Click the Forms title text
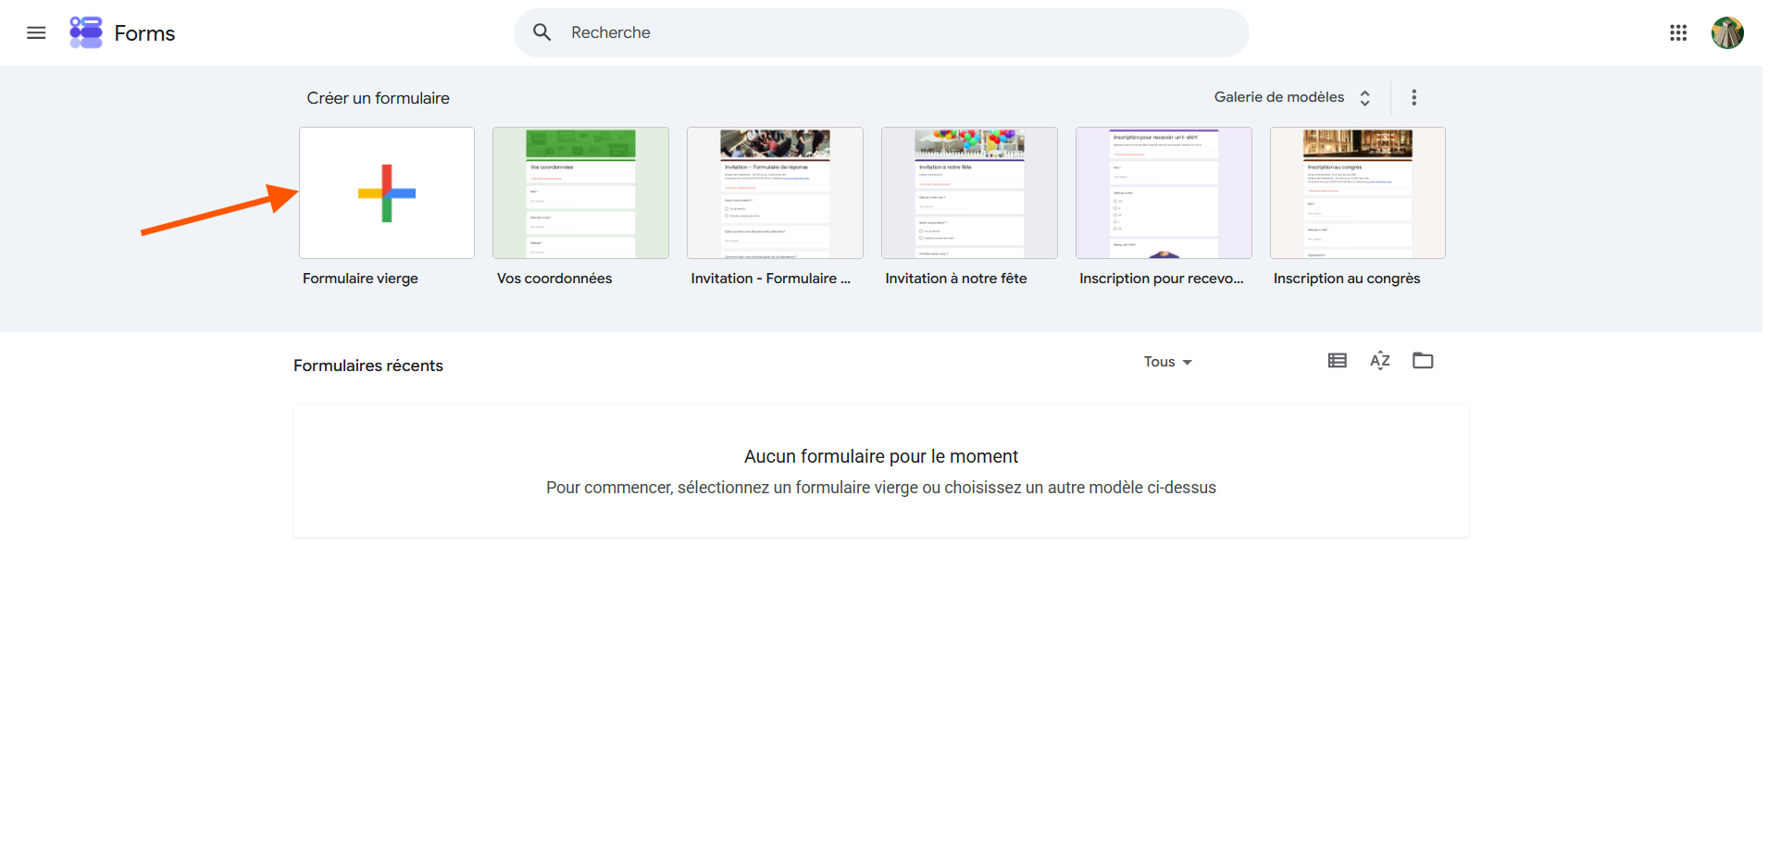 coord(144,33)
